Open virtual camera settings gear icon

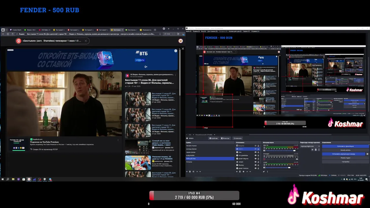coord(367,154)
